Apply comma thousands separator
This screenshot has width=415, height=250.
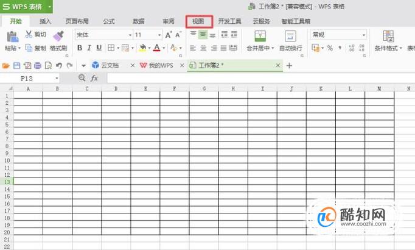click(x=340, y=48)
